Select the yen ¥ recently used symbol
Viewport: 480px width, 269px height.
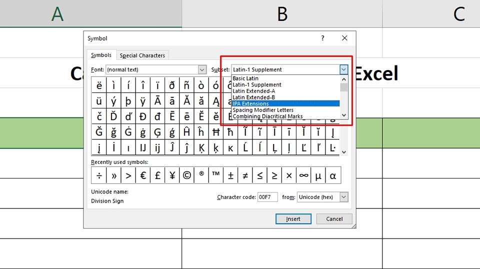[172, 175]
